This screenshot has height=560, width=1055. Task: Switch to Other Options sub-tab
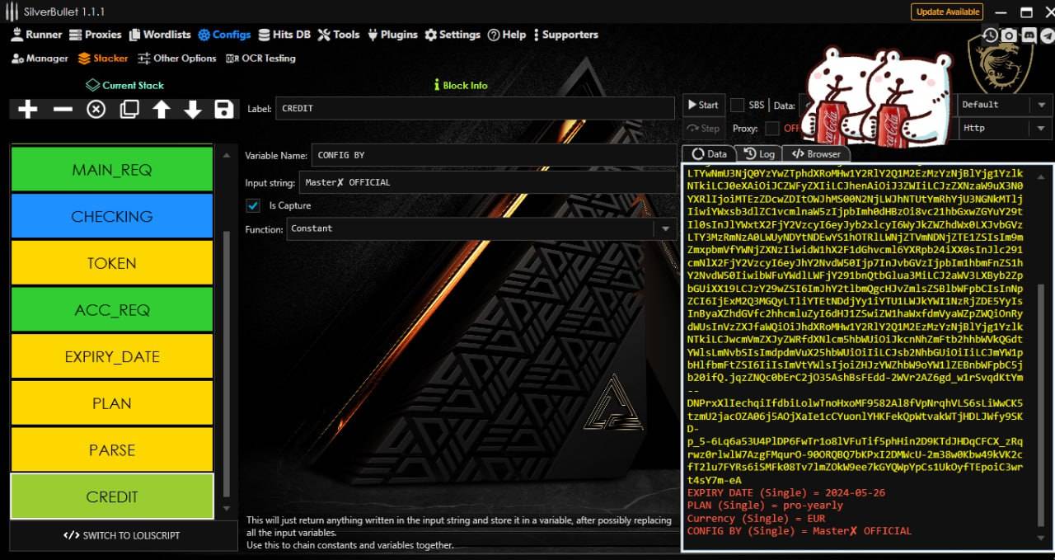pyautogui.click(x=177, y=59)
